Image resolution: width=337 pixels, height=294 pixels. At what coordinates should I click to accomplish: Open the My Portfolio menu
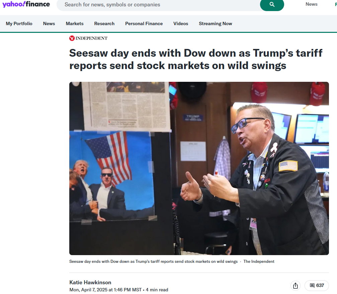click(x=19, y=24)
